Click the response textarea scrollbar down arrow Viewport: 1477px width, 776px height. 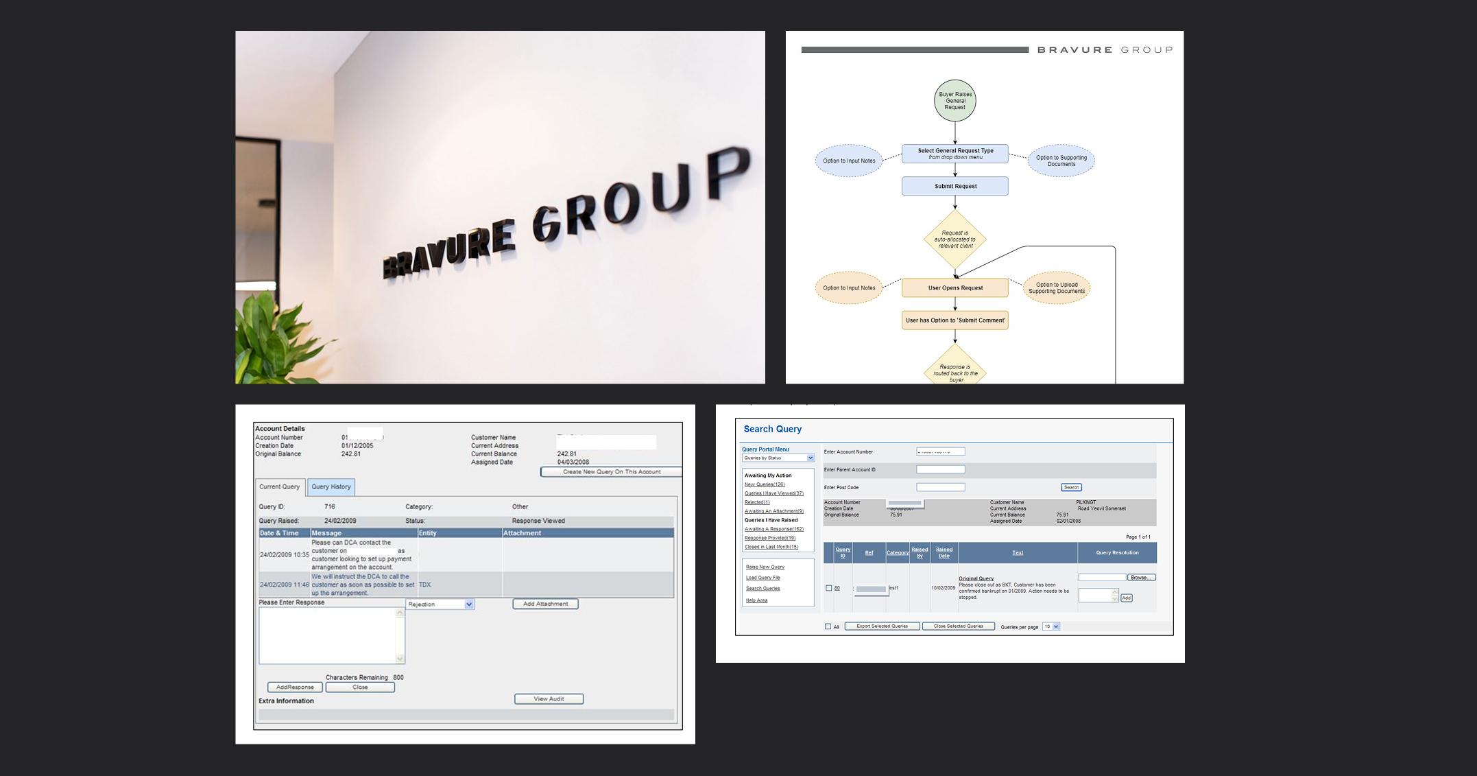point(400,659)
